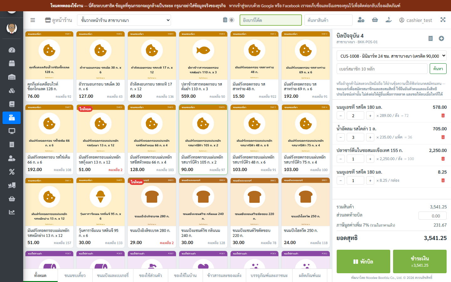The height and width of the screenshot is (282, 451).
Task: Select the ของใช้ในบ้าน category tab
Action: tap(185, 275)
